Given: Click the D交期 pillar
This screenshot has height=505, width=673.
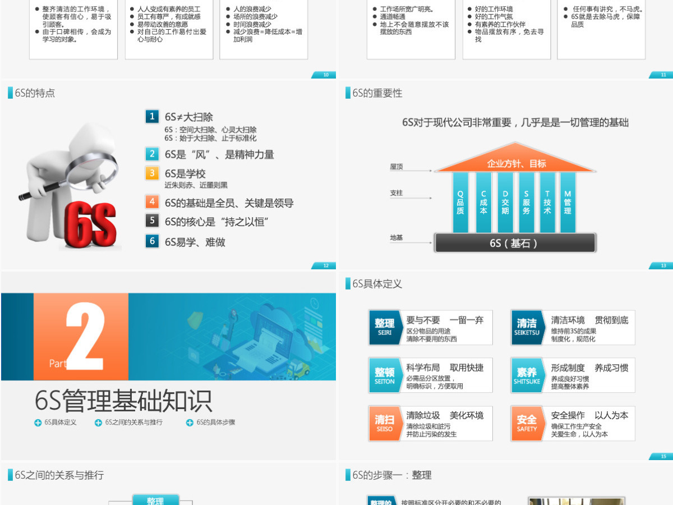Looking at the screenshot, I should (505, 203).
